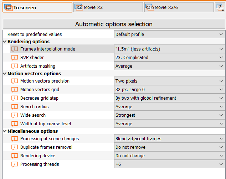Click info icon beside Search radius

[15, 107]
